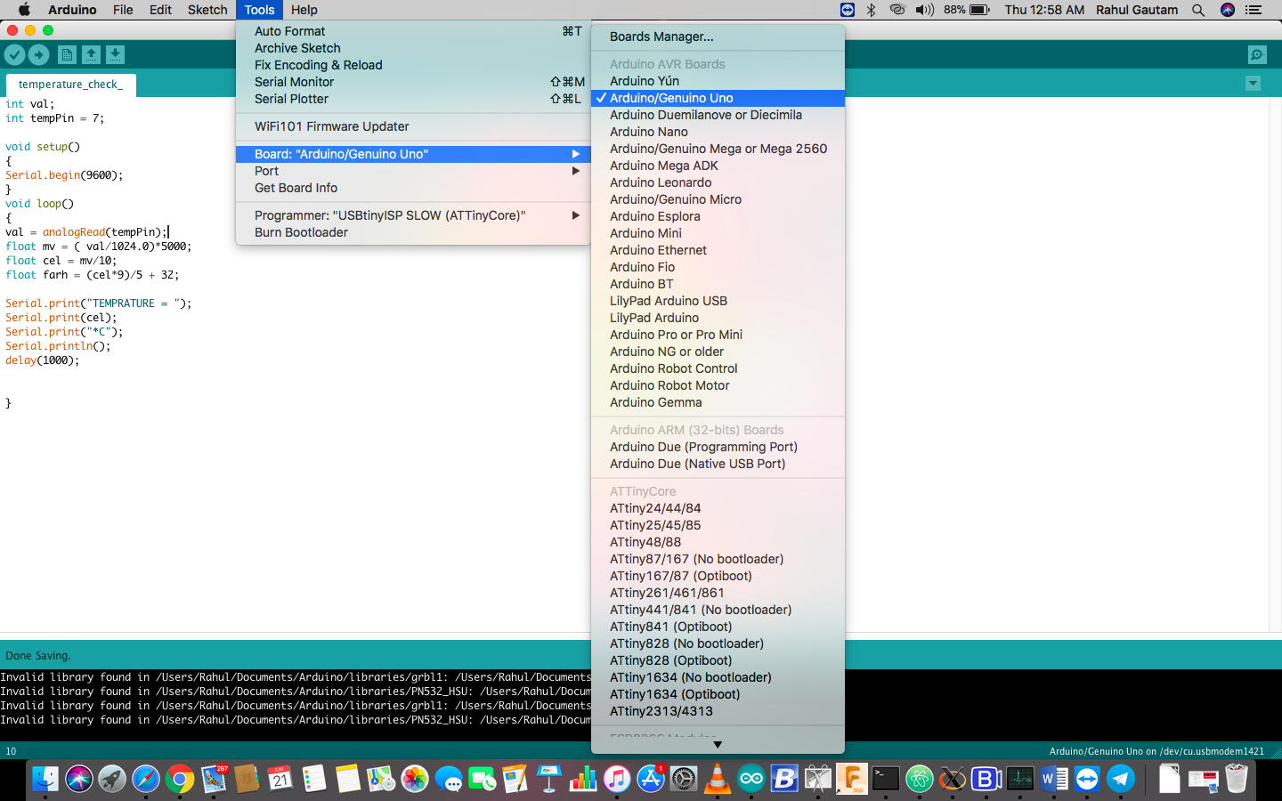1282x801 pixels.
Task: Open Boards Manager...
Action: click(x=718, y=36)
